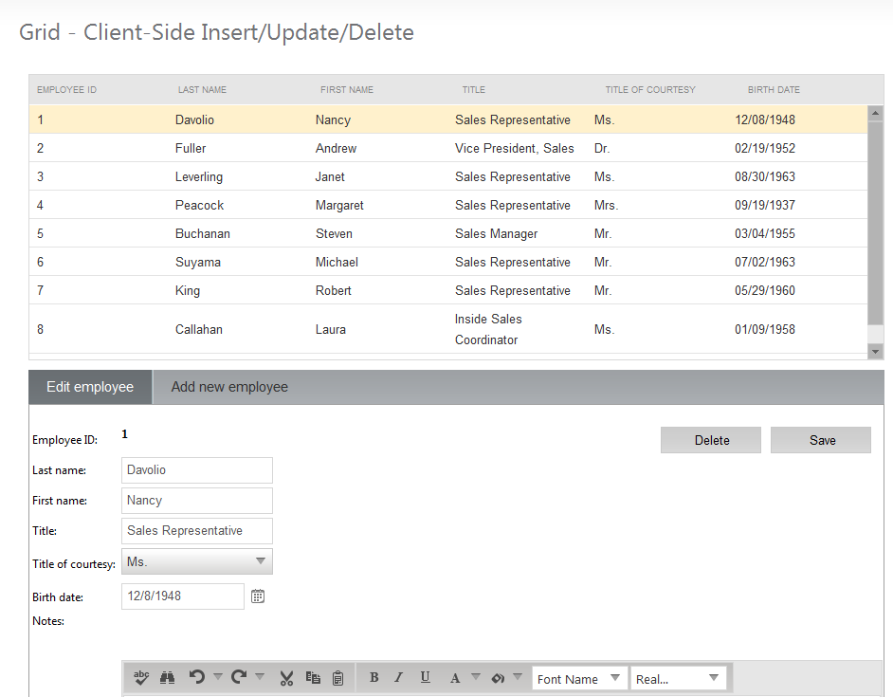Click the Undo arrow icon
893x697 pixels.
point(196,677)
